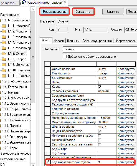Switch to the Налоги tab
137x166 pixels.
tap(59, 41)
